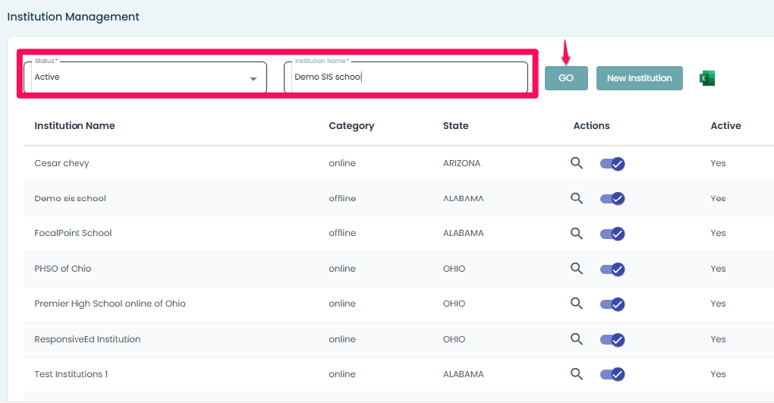Click the search icon for PHSO of Ohio

click(577, 269)
